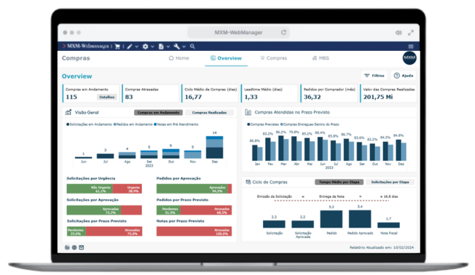This screenshot has height=275, width=475.
Task: Click Valor das Compras Realizadas 201,75 Mi
Action: (378, 97)
